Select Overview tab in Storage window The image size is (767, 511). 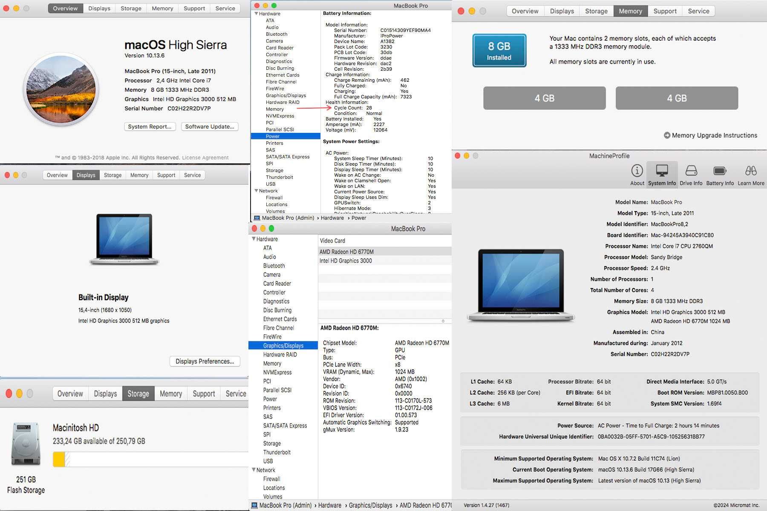coord(70,394)
